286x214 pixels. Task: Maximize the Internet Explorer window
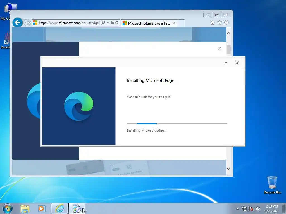coord(217,15)
